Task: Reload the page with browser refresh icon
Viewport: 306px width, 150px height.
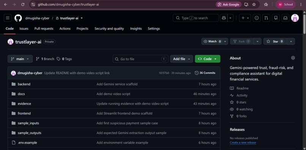Action: [x=23, y=5]
